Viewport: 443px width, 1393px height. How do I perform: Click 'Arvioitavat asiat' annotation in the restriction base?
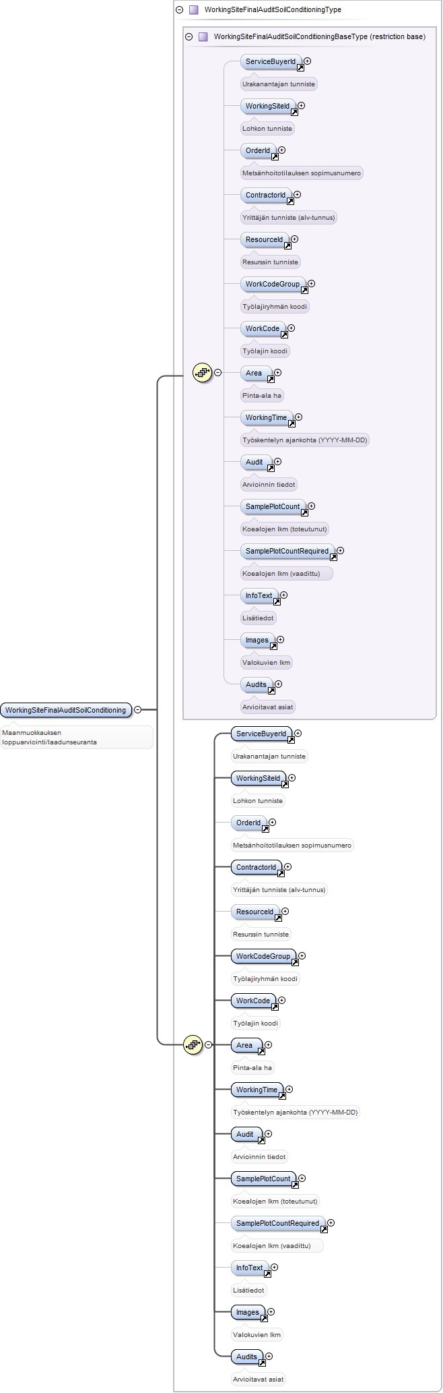(268, 707)
